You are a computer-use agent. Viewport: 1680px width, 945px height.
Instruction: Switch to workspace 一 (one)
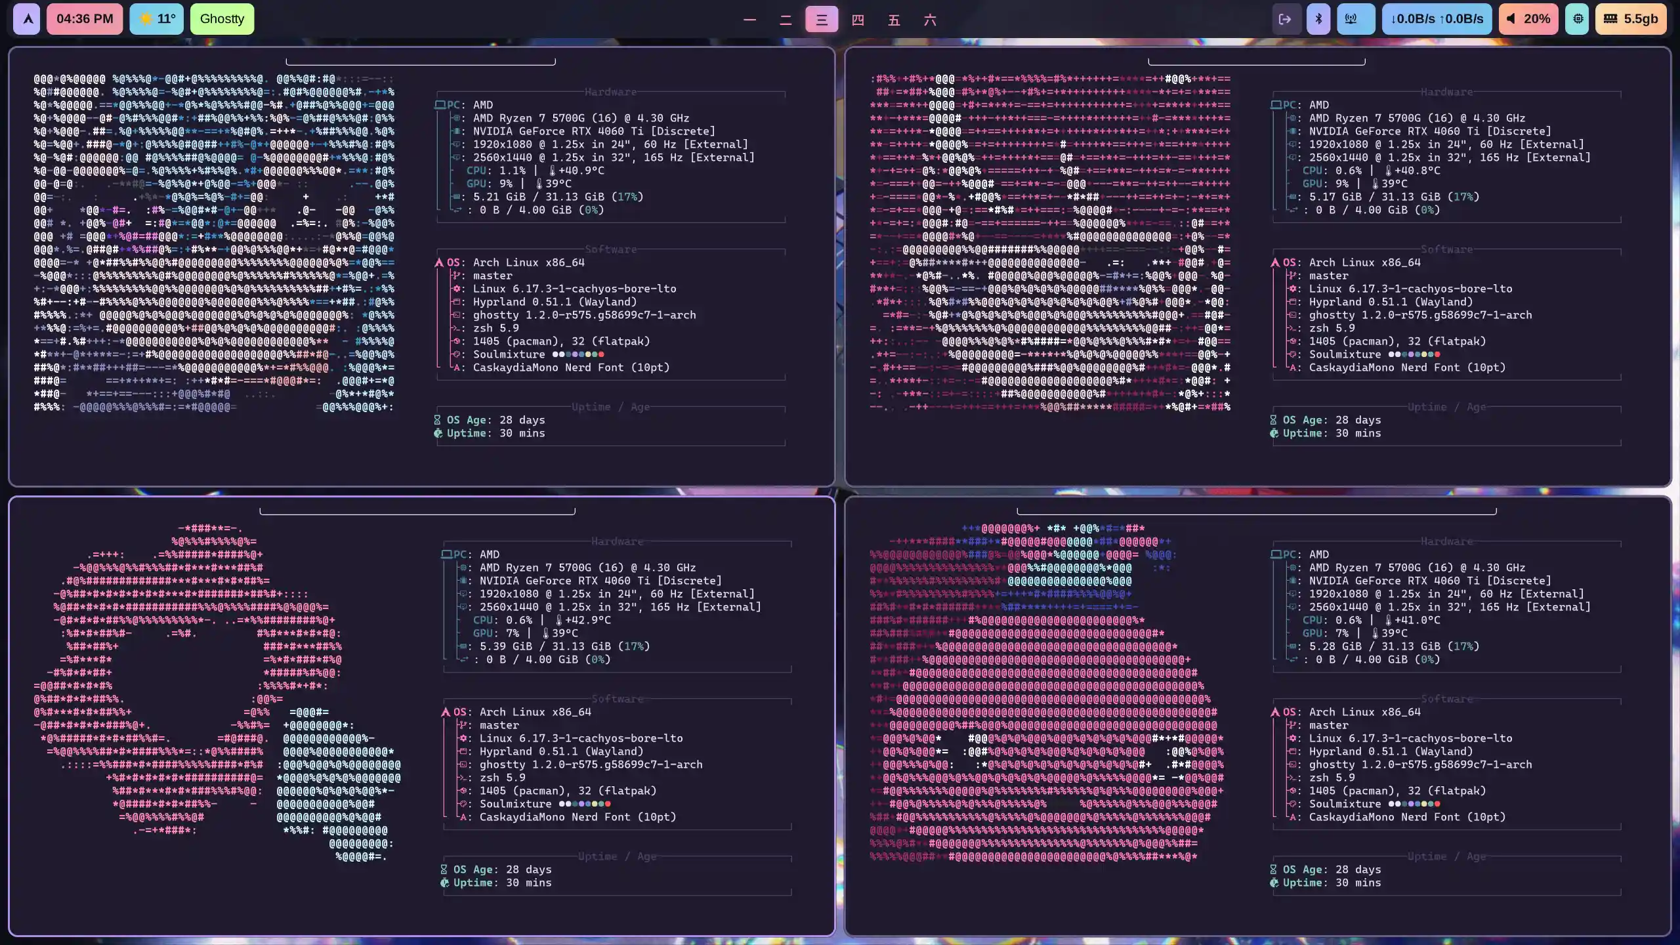pyautogui.click(x=749, y=20)
